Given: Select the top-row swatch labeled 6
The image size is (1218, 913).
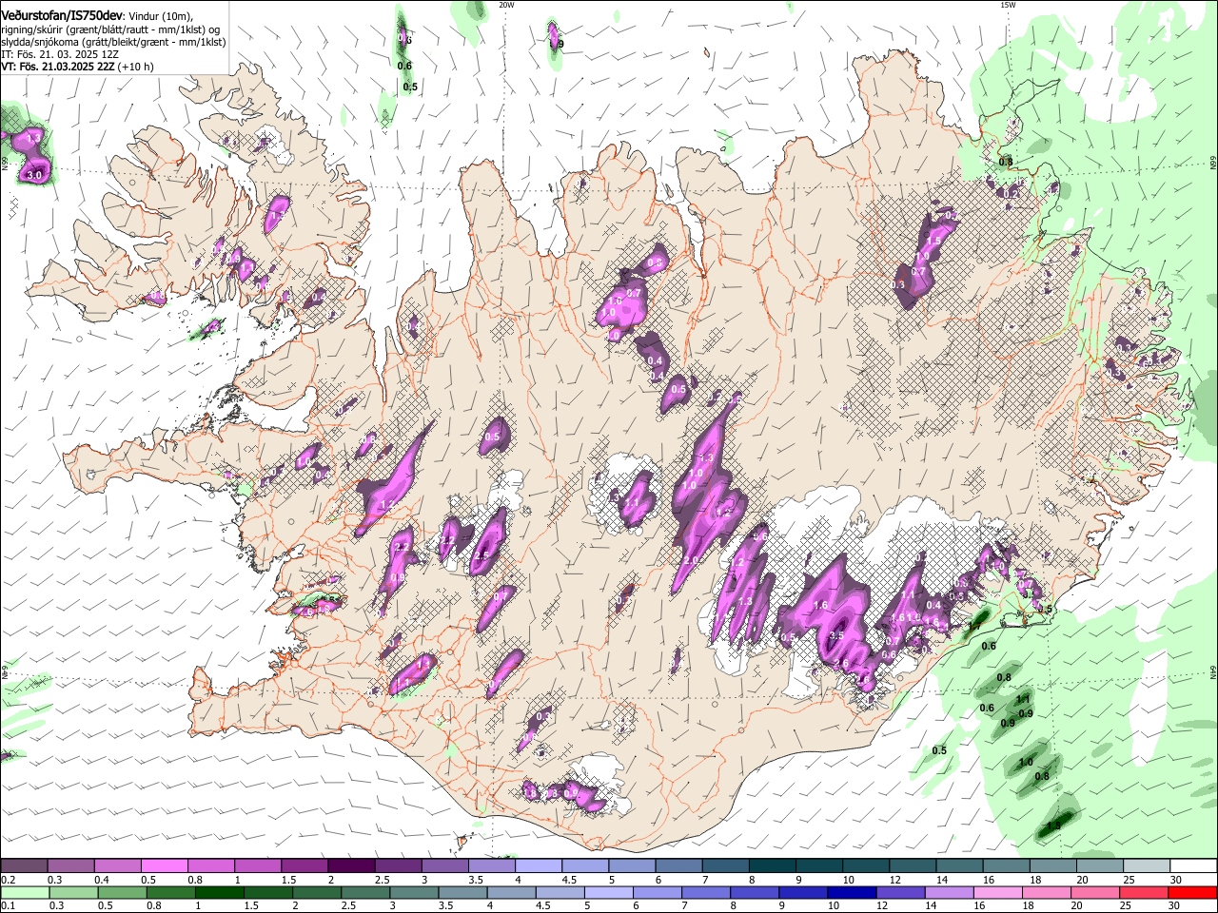Looking at the screenshot, I should [x=677, y=865].
